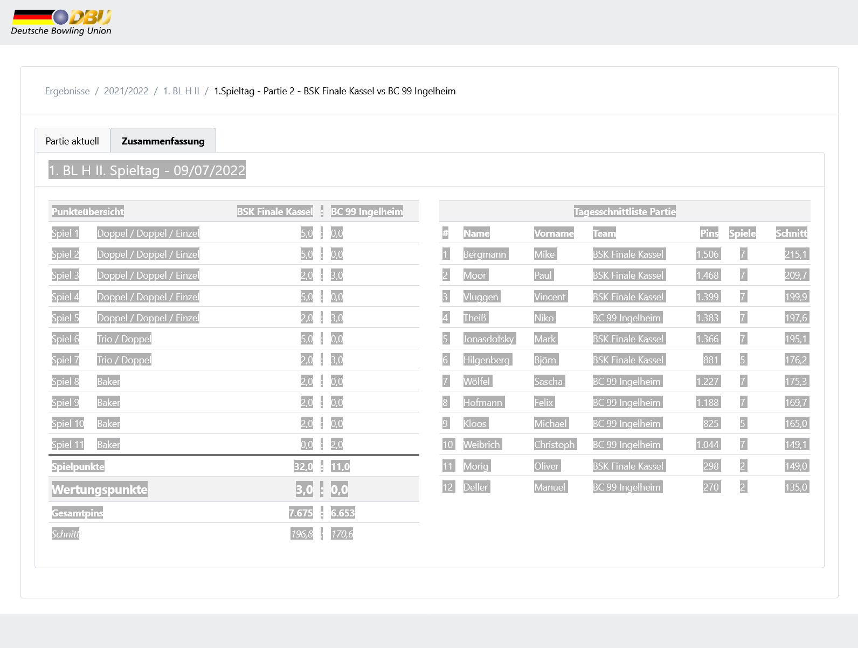
Task: Click the Spiele column header
Action: click(743, 233)
